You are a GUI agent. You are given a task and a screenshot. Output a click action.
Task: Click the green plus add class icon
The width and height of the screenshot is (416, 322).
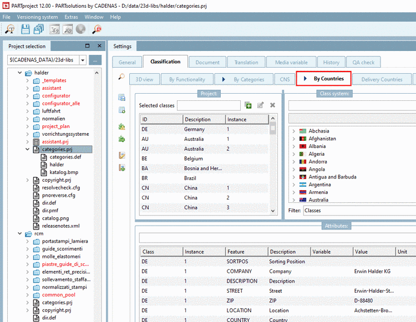(248, 105)
